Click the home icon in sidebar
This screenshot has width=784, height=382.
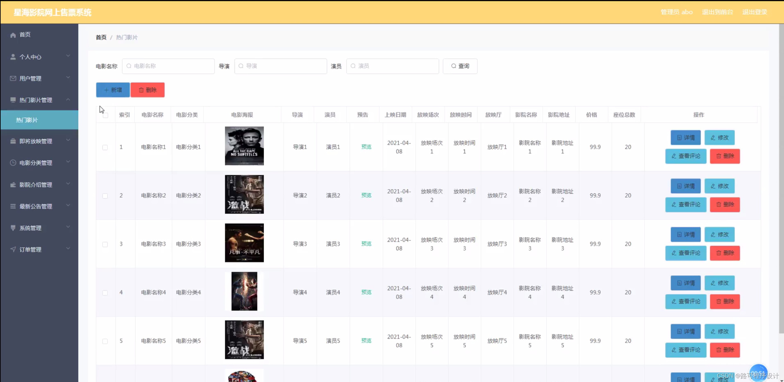(x=13, y=35)
